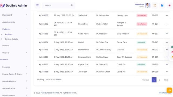Click Recovered badge for Crystal Doe
173x97 pixels.
141,64
